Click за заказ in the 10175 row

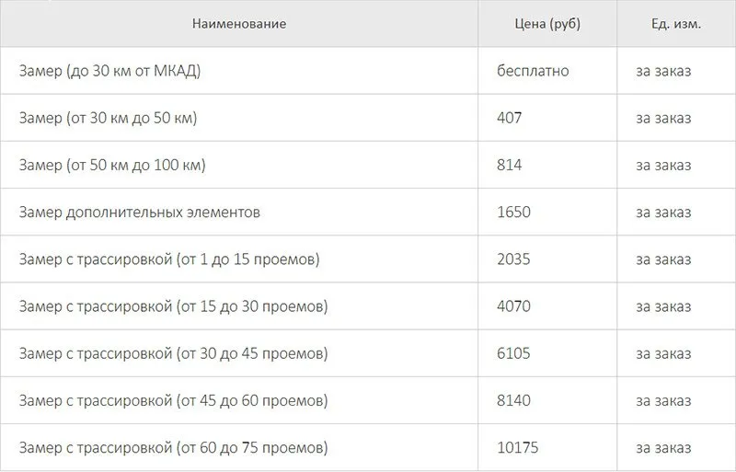(663, 447)
